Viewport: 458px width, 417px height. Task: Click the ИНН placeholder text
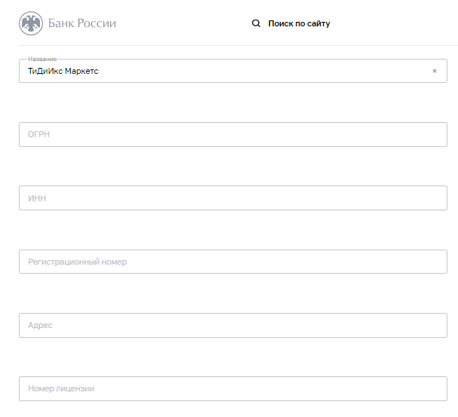click(x=37, y=198)
